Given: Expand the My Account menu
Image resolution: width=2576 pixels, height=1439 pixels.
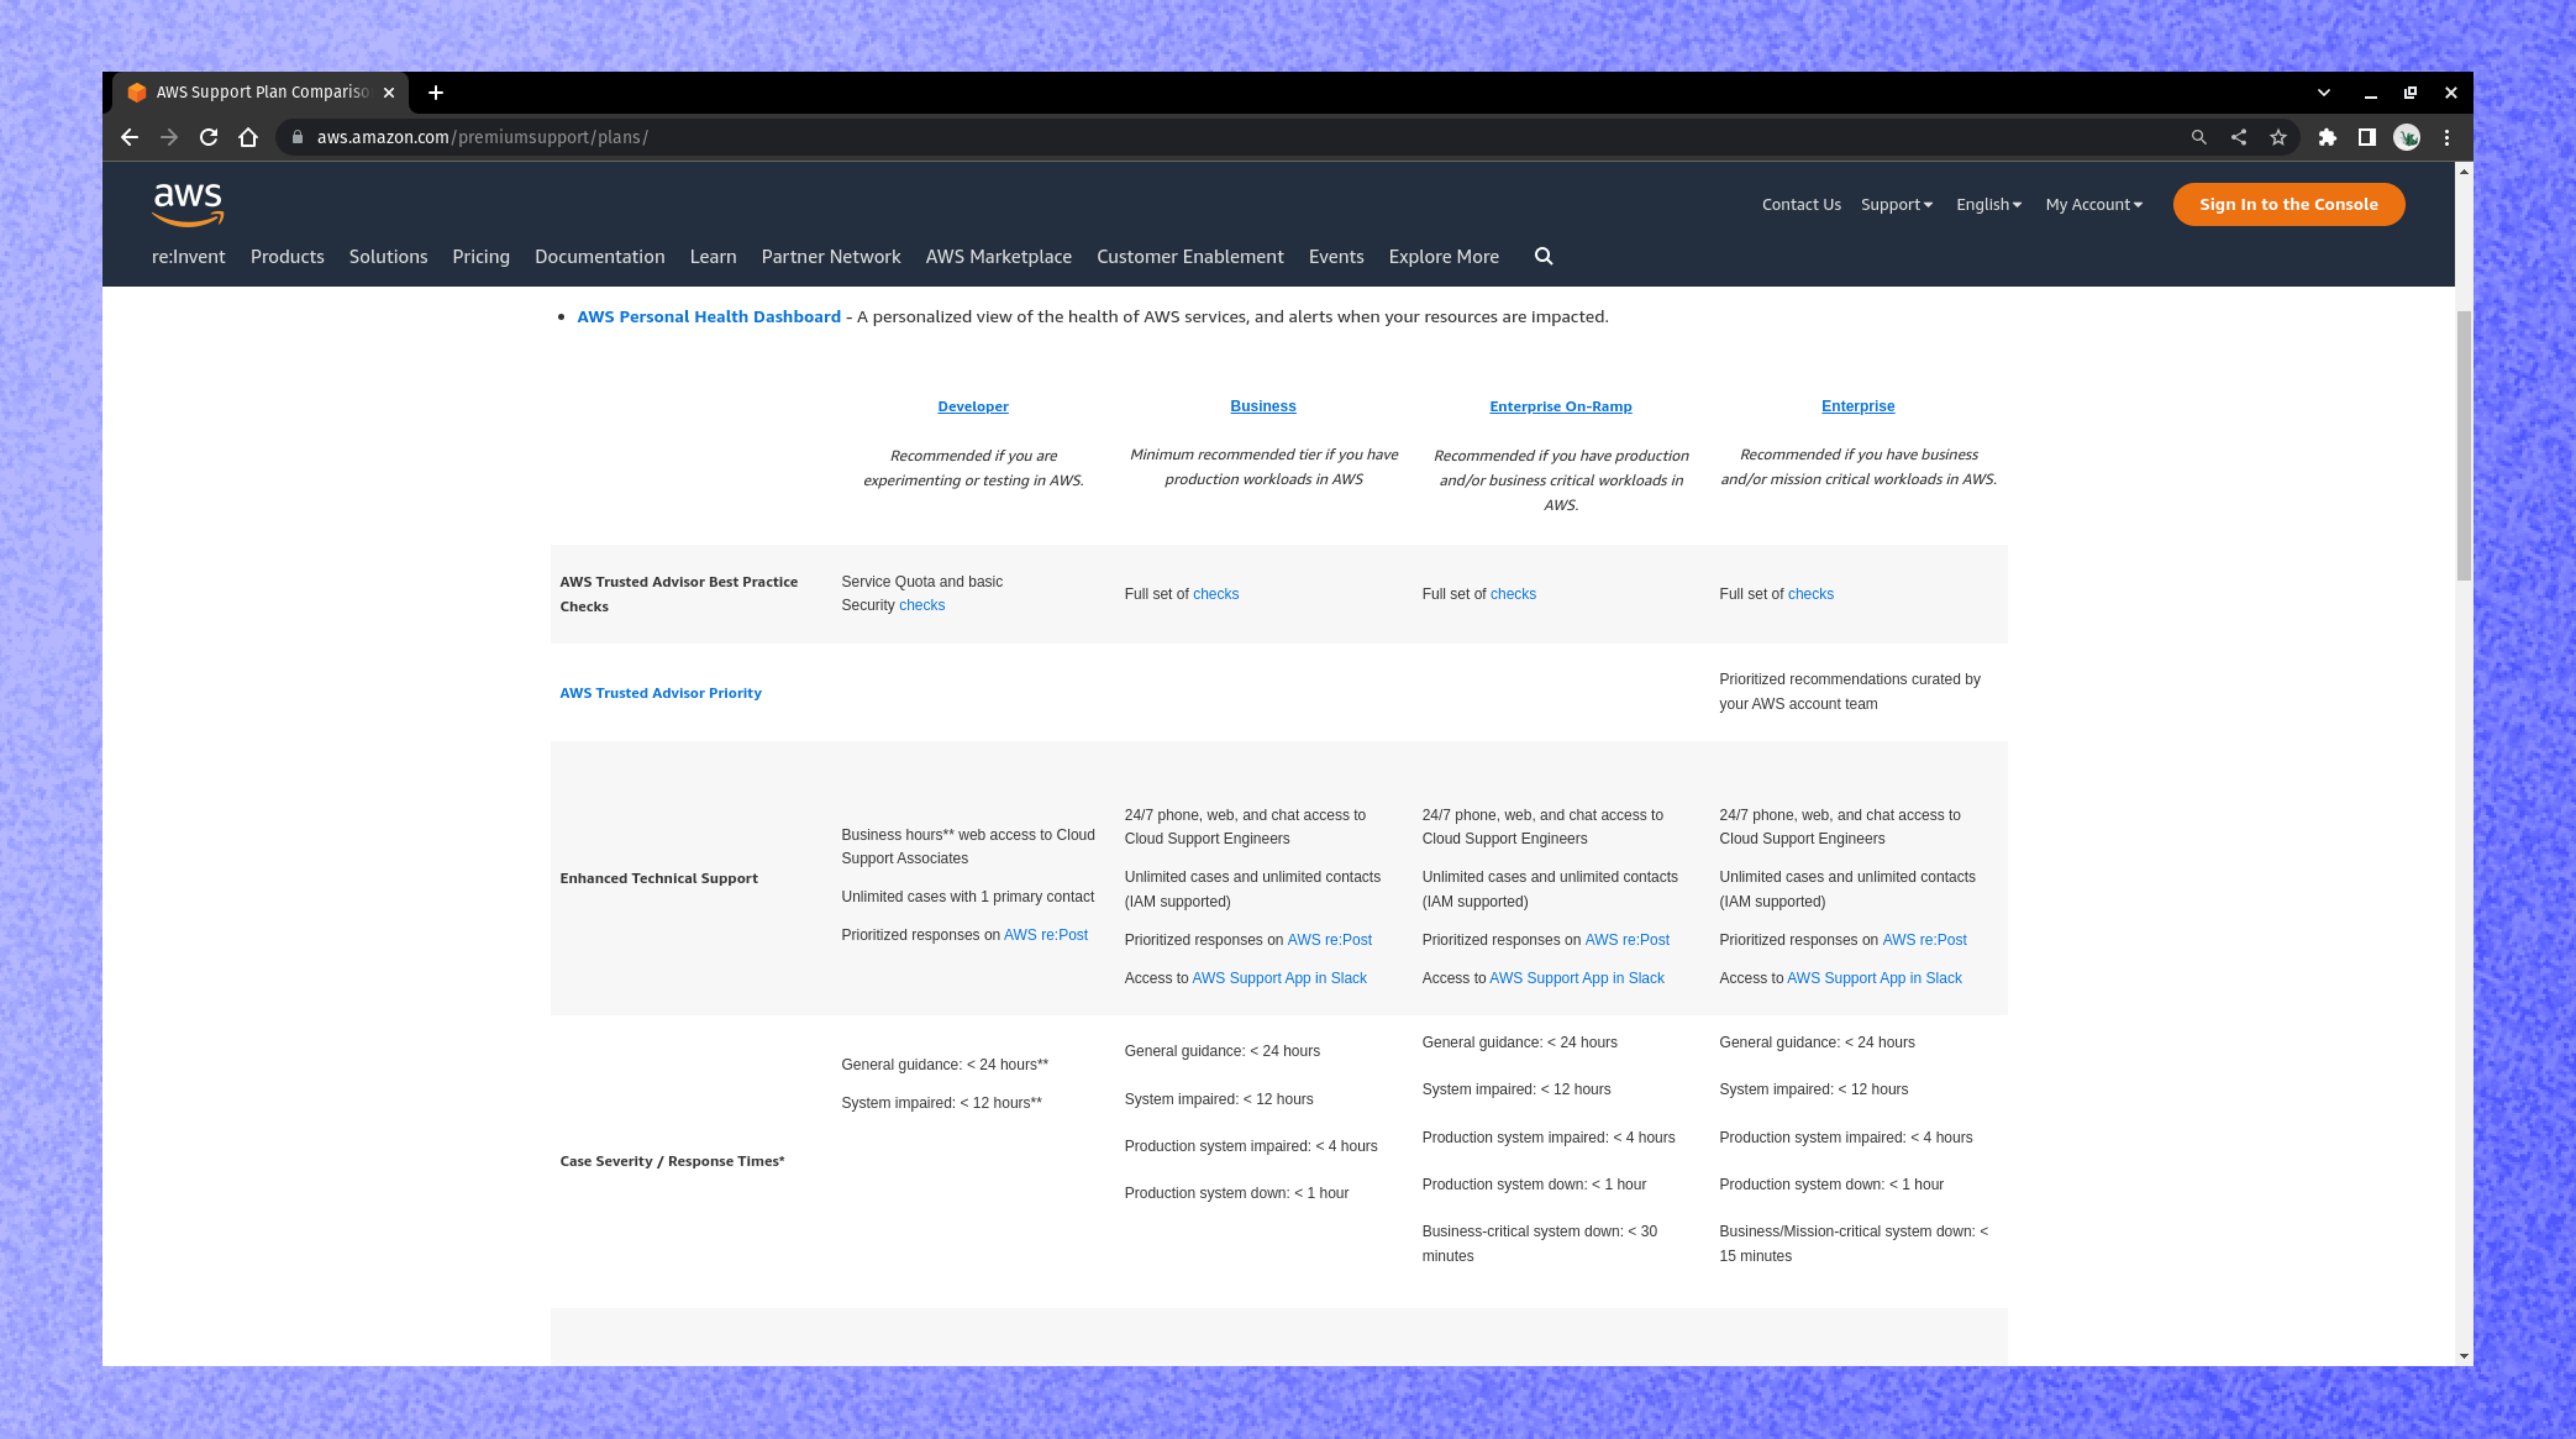Looking at the screenshot, I should pyautogui.click(x=2093, y=204).
